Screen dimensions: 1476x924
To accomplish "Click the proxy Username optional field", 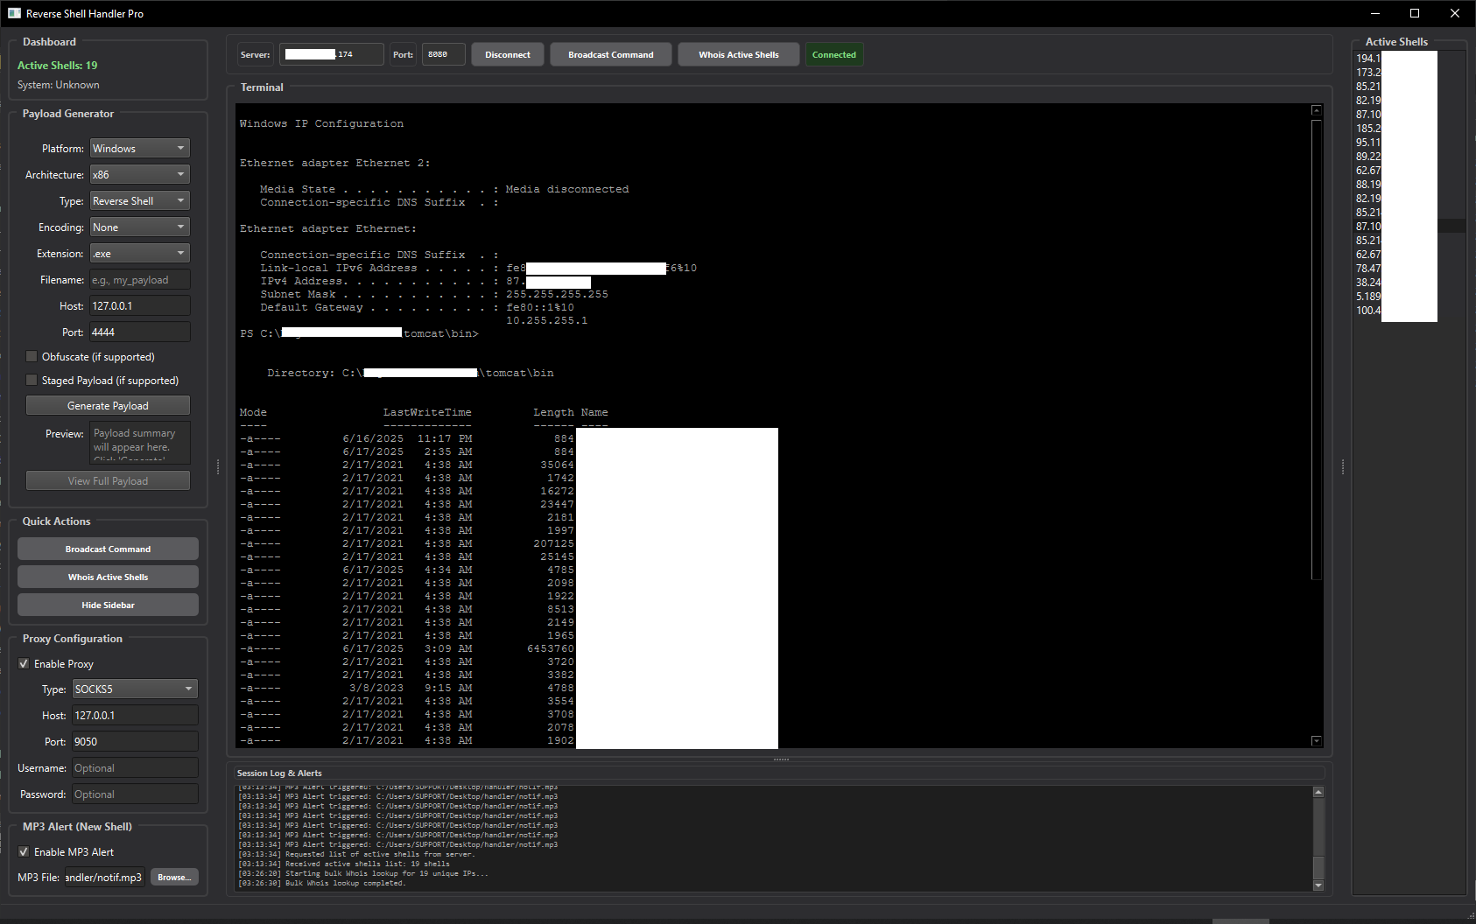I will coord(135,768).
